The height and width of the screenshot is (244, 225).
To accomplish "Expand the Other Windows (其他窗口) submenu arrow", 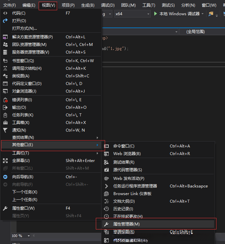I will (x=97, y=145).
